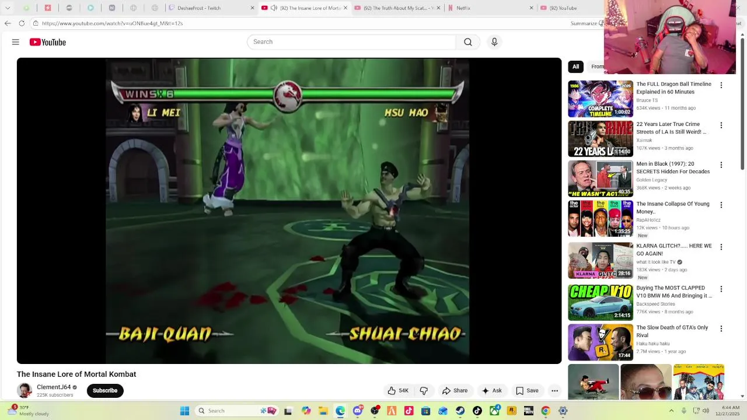
Task: Open the weather widget showing 30°F
Action: click(x=28, y=411)
